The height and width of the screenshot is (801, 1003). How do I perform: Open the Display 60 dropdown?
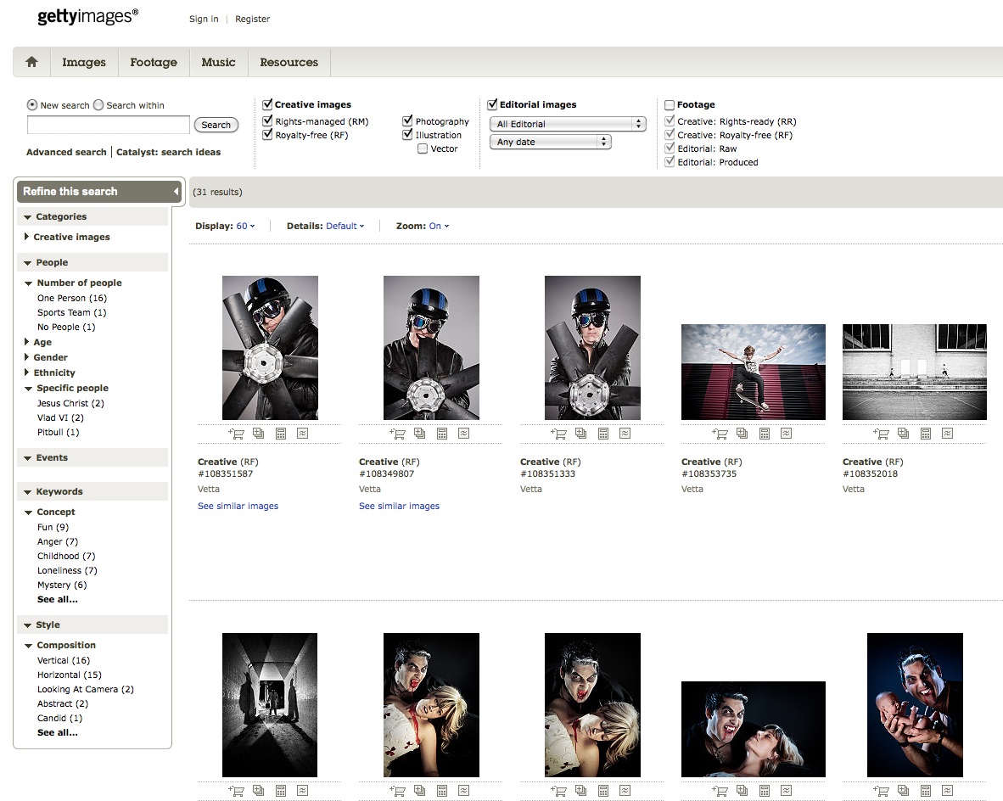[x=245, y=227]
